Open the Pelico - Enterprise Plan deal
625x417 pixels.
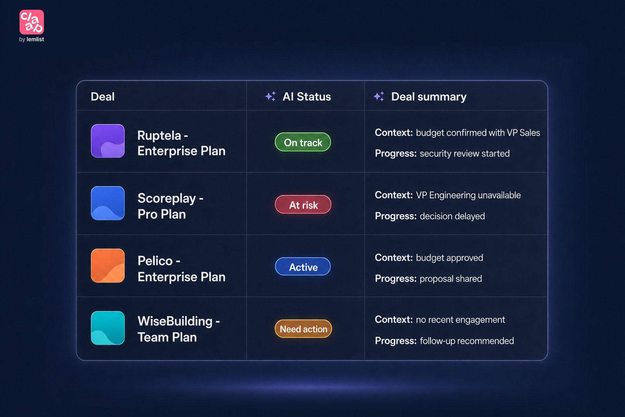pos(181,269)
